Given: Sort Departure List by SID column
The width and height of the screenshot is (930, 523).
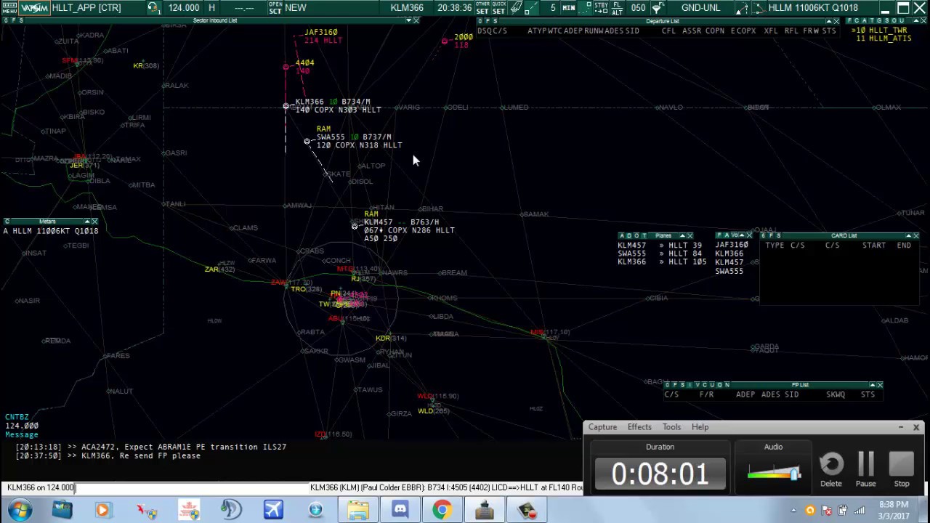Looking at the screenshot, I should coord(632,31).
